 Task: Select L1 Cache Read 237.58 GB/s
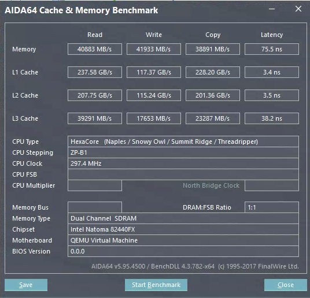95,72
